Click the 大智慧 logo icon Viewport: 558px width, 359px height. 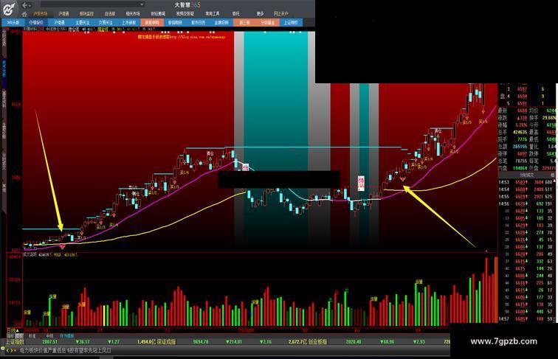tap(9, 9)
